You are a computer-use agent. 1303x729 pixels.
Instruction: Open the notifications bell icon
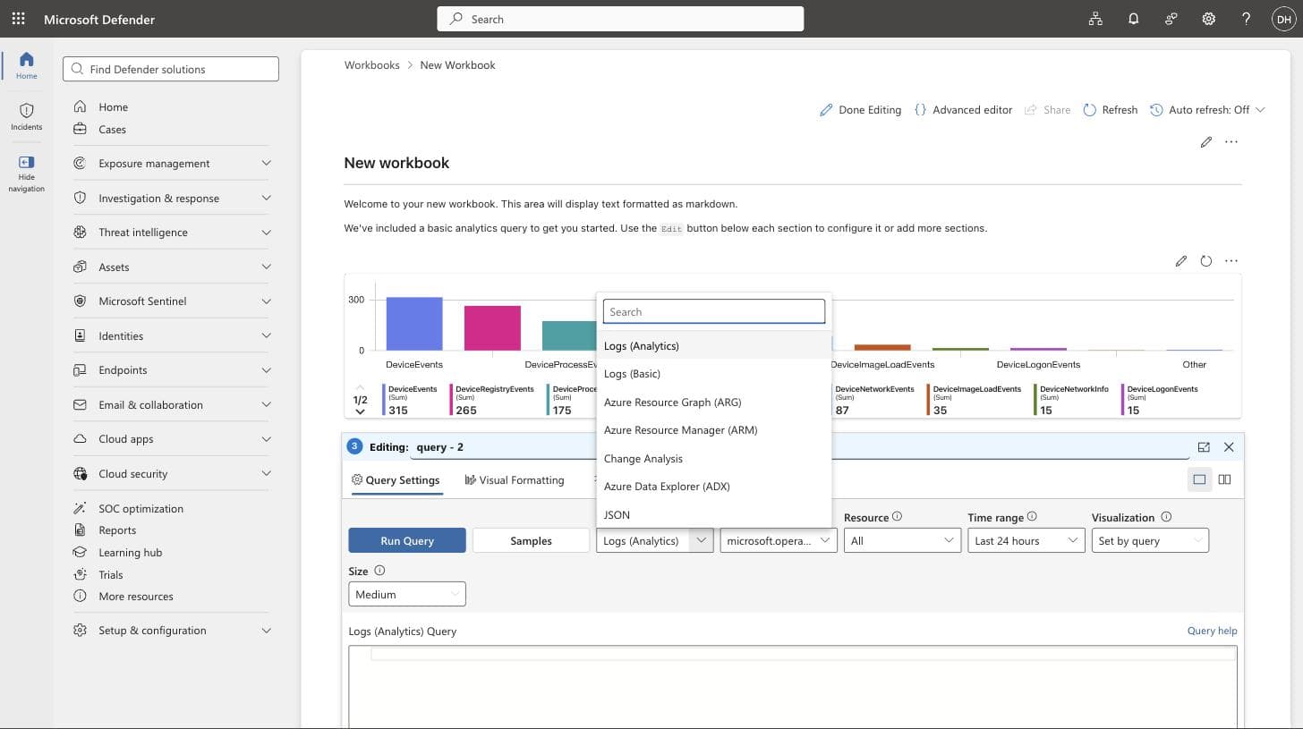coord(1133,19)
